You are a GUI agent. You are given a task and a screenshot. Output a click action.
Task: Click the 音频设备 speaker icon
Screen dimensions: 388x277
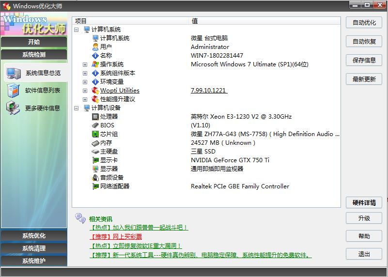tap(95, 178)
